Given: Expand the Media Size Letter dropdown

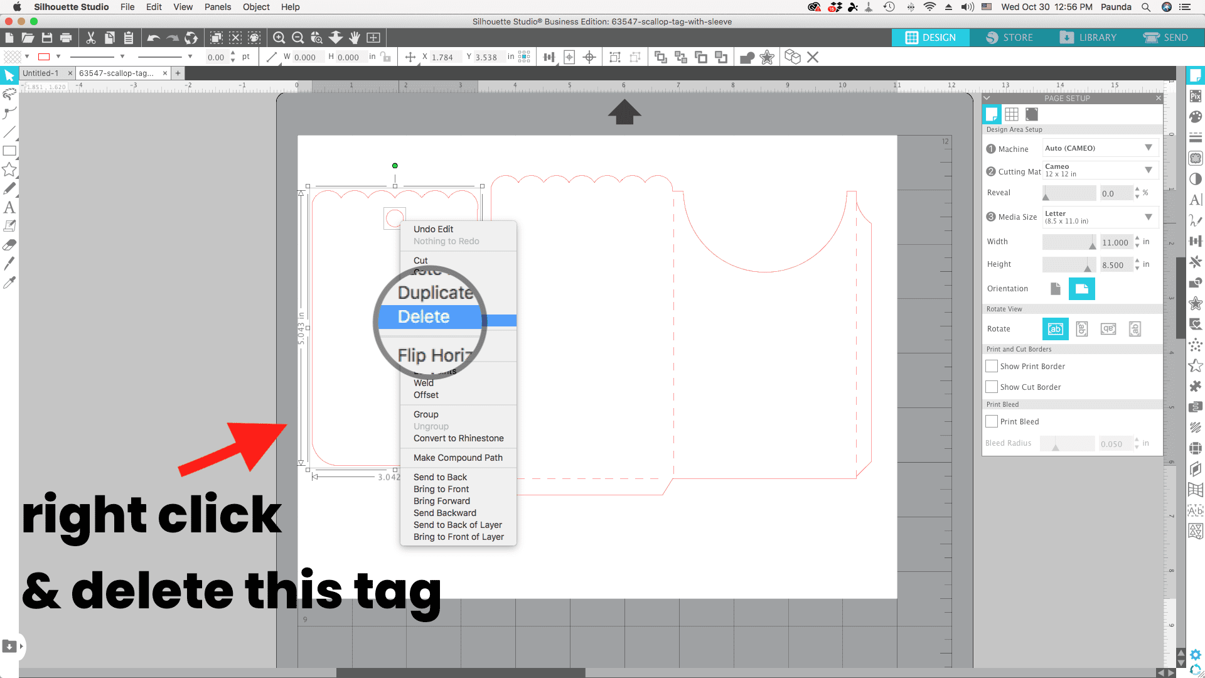Looking at the screenshot, I should [x=1098, y=217].
